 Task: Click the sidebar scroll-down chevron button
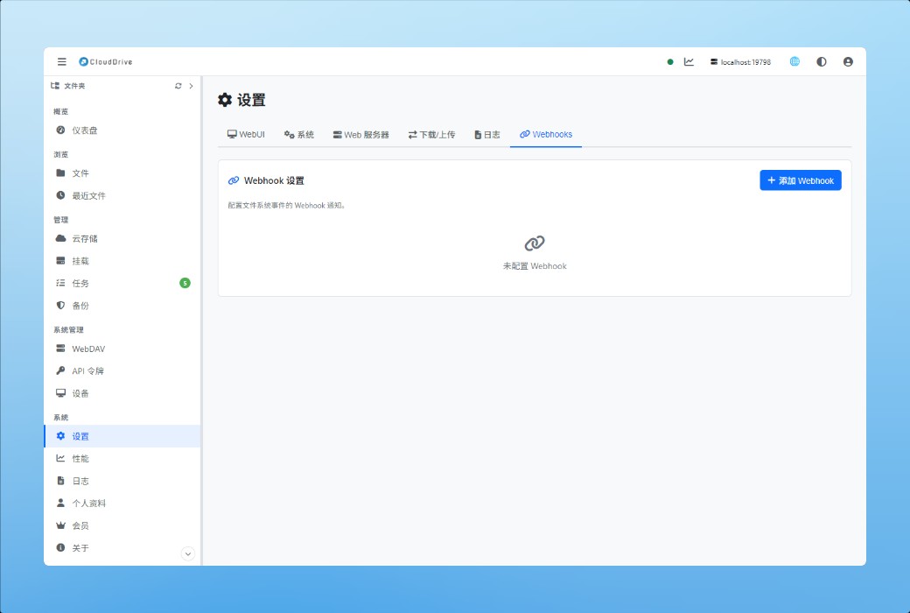187,553
